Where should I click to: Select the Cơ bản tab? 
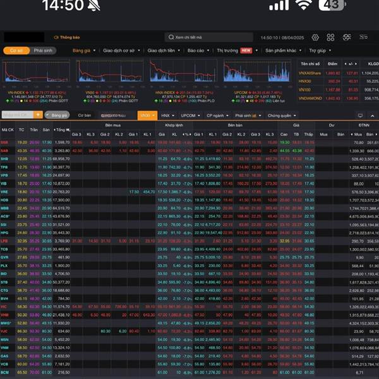(x=85, y=116)
